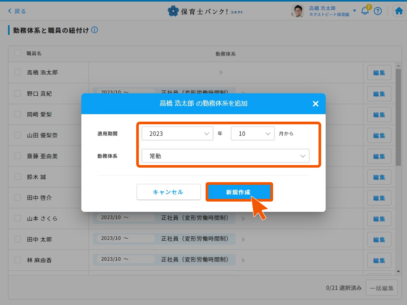Click the キャンセル button
The image size is (407, 305).
tap(168, 192)
